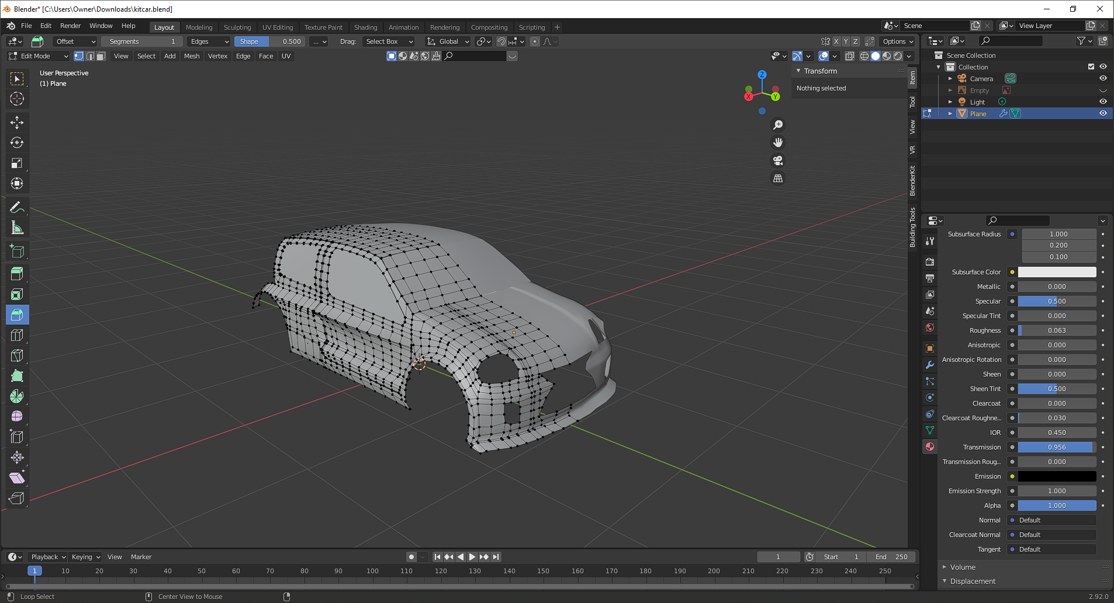The width and height of the screenshot is (1114, 603).
Task: Choose the Measure tool
Action: tap(17, 228)
